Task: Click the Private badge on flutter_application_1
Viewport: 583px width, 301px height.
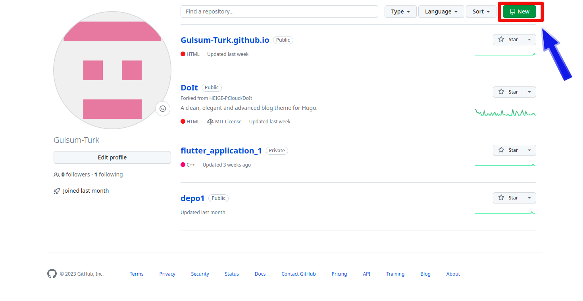Action: pos(277,151)
